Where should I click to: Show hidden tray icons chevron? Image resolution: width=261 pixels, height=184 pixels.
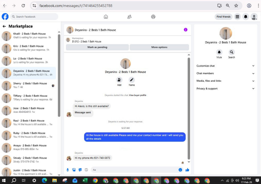(x=222, y=180)
